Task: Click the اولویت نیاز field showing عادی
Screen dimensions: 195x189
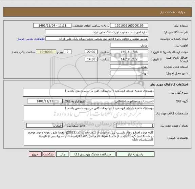Action: [129, 45]
